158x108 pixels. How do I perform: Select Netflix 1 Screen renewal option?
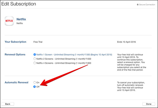click(34, 55)
